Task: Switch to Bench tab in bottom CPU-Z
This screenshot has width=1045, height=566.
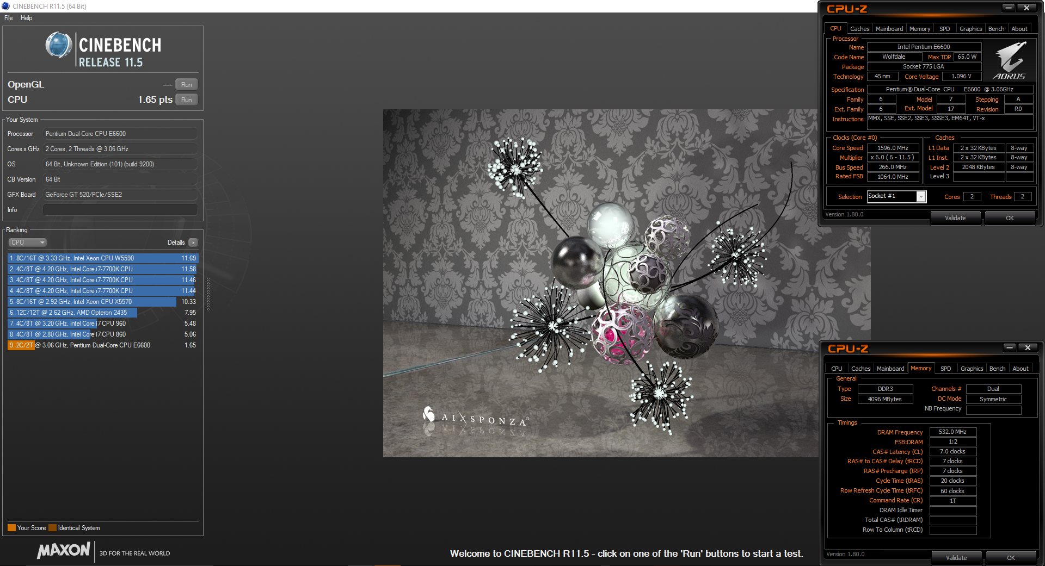Action: 997,369
